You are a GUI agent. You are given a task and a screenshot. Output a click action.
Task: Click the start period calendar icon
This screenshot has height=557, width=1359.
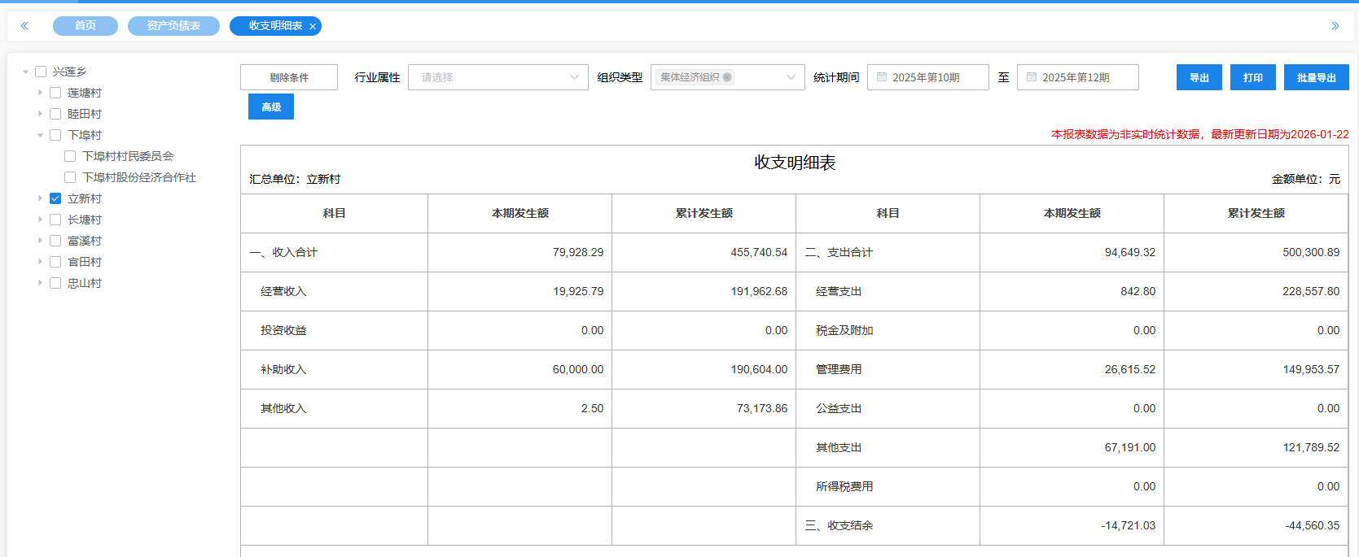(x=882, y=77)
